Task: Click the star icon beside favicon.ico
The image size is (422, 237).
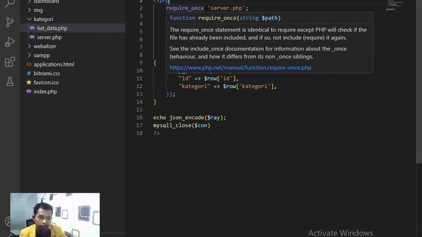Action: [x=29, y=82]
